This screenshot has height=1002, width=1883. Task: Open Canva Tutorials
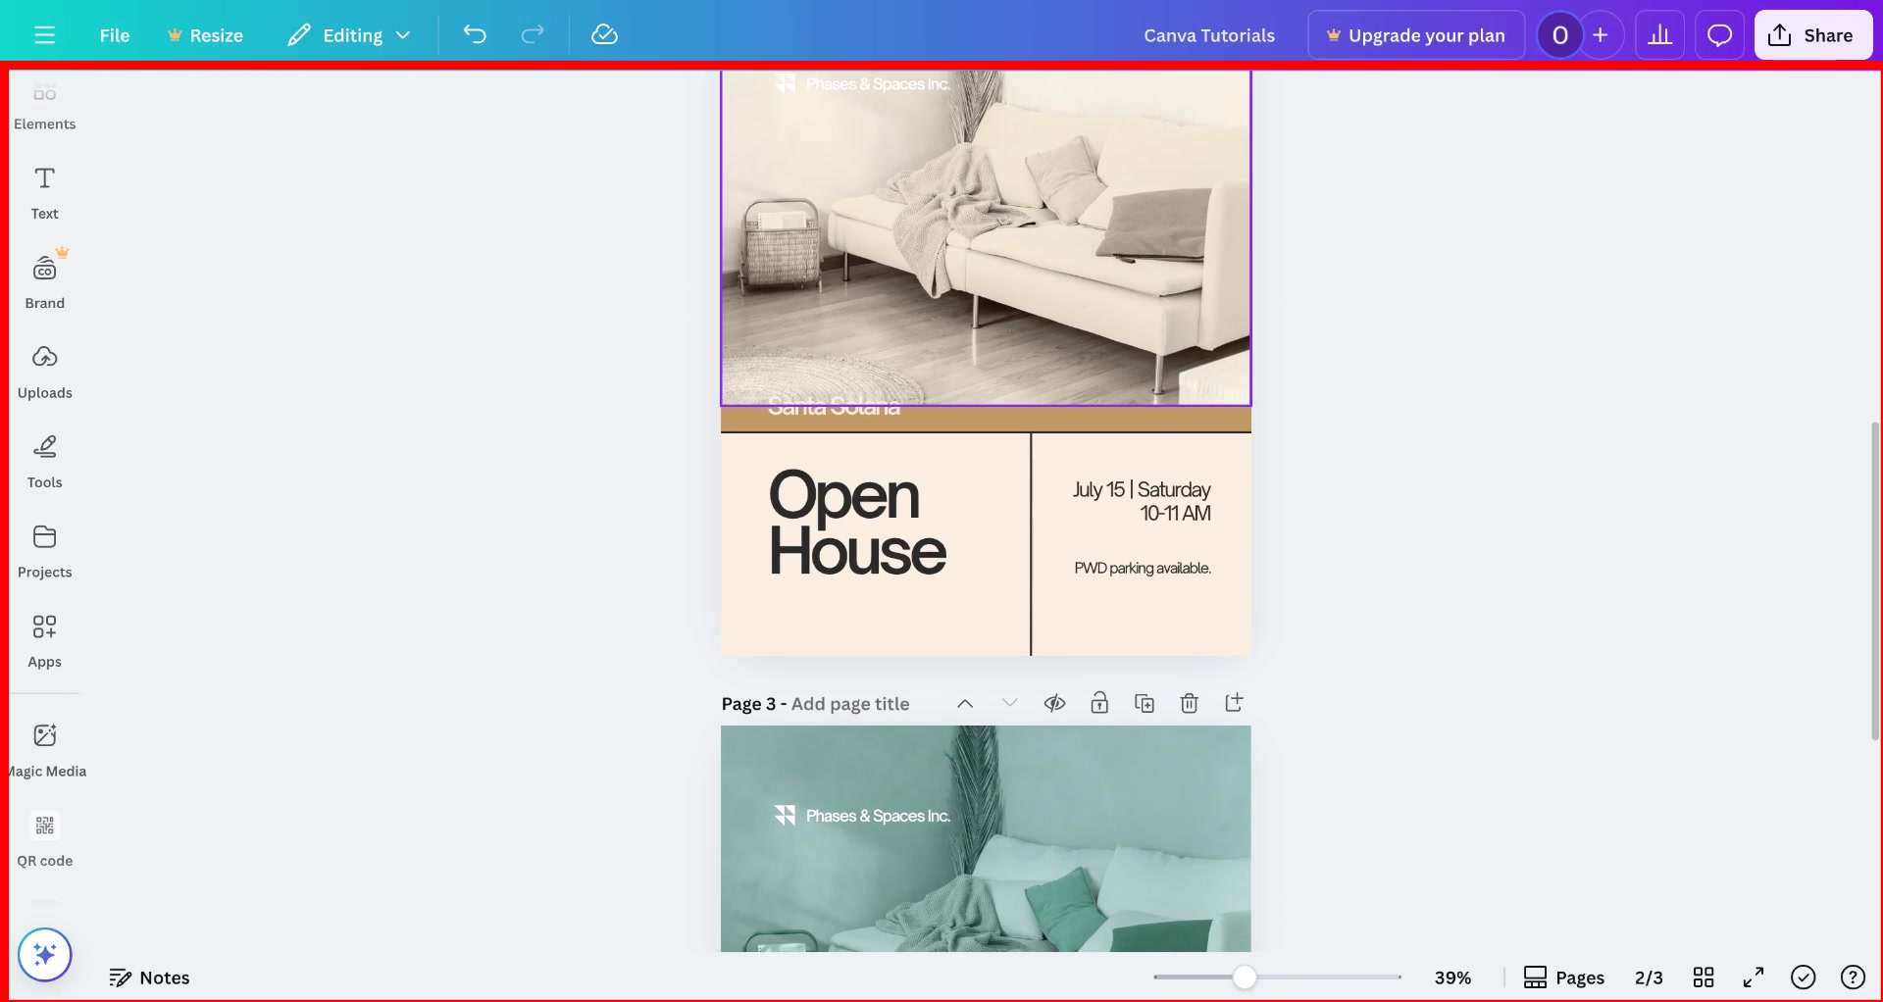click(1208, 34)
